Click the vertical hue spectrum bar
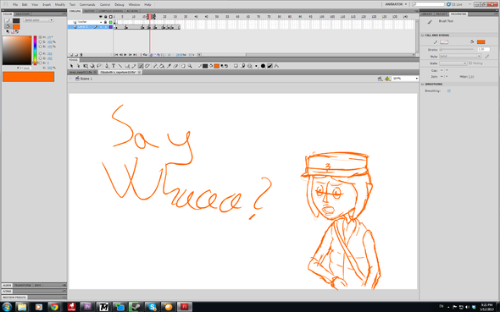Screen dimensions: 500x312 point(35,50)
